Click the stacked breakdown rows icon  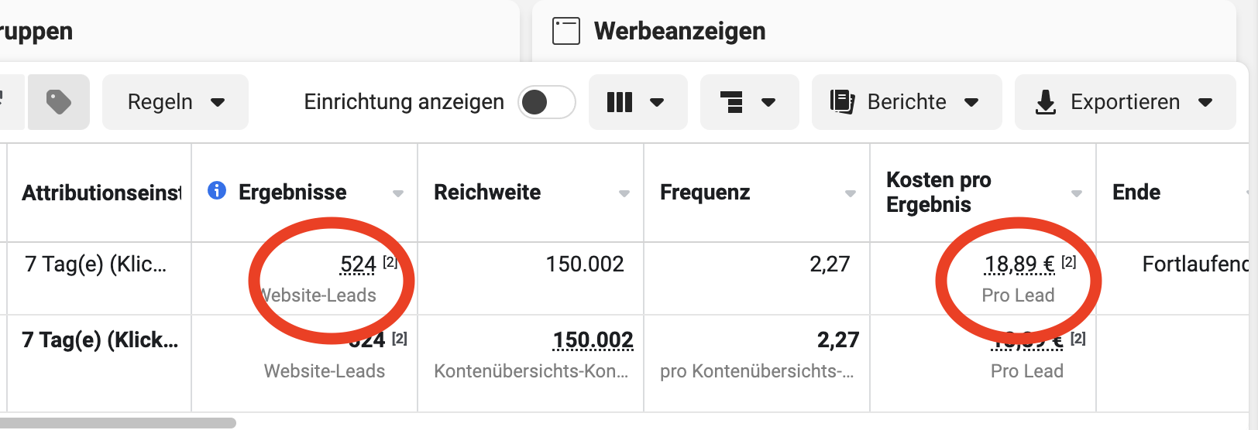point(732,102)
